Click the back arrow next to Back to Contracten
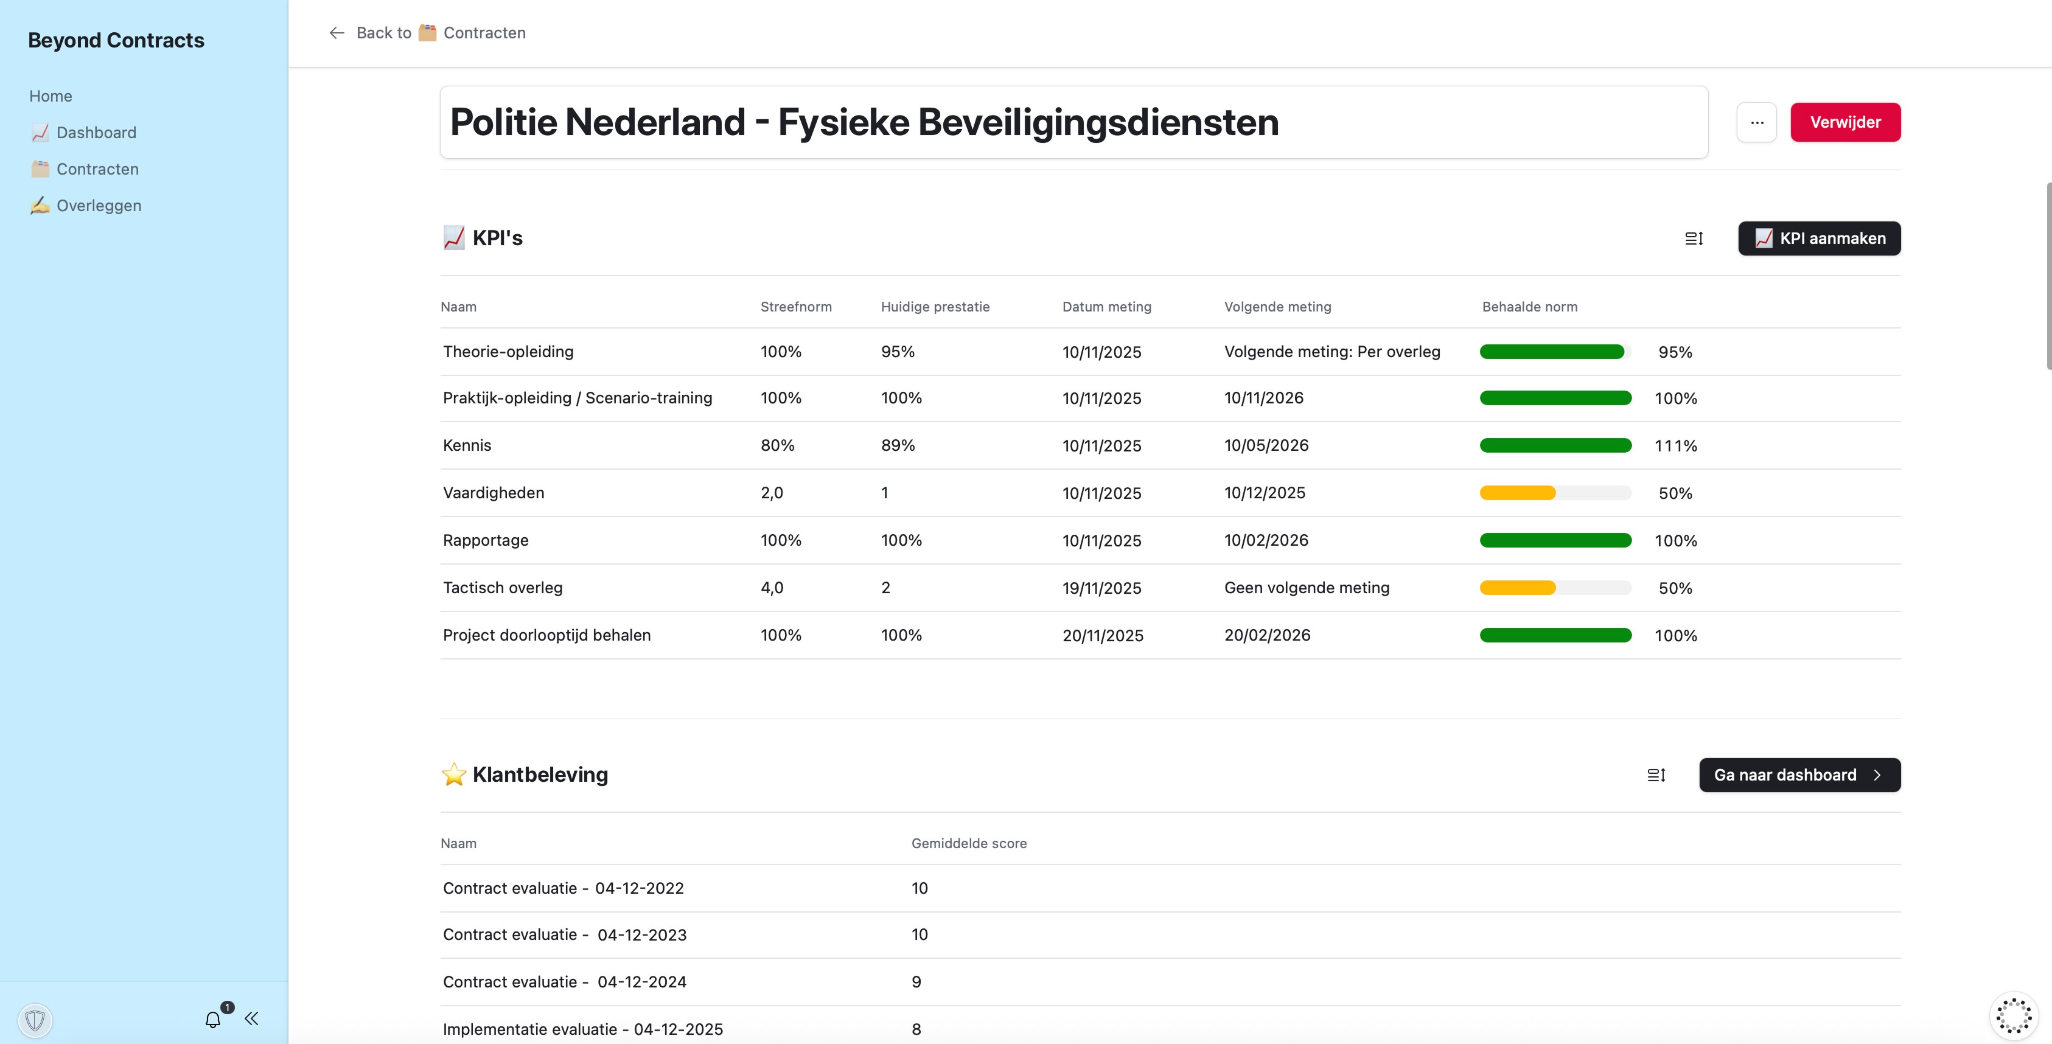This screenshot has height=1044, width=2052. 336,33
